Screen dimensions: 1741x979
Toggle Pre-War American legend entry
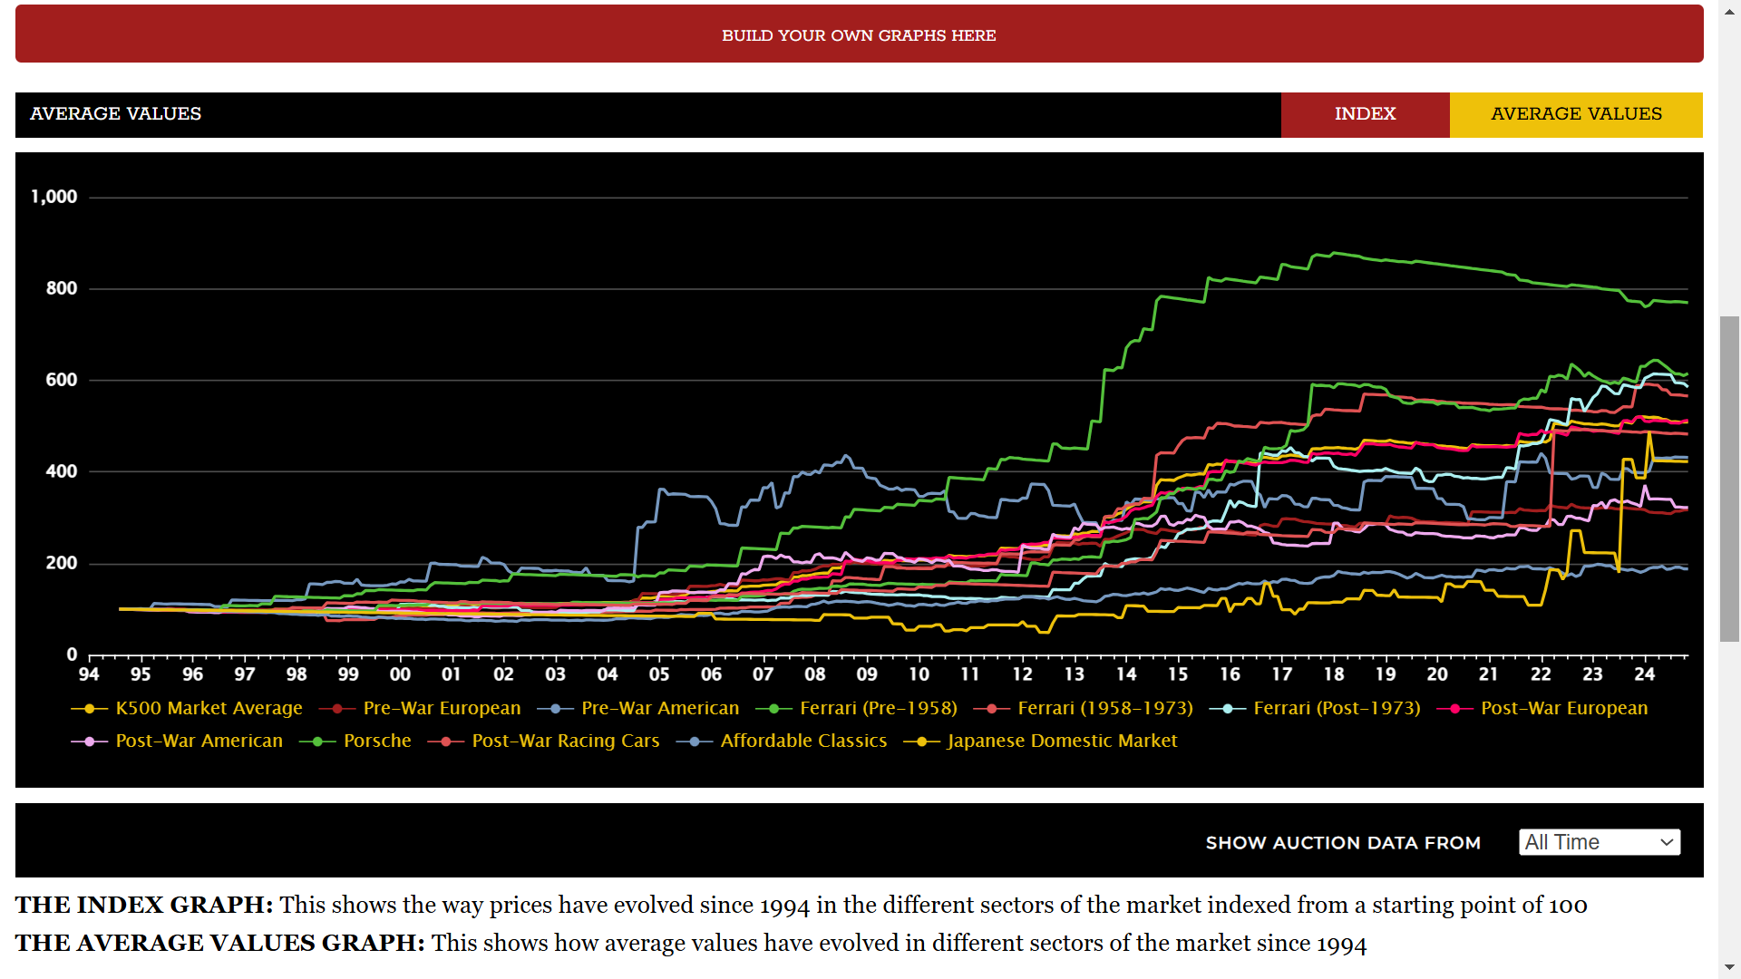click(x=659, y=708)
